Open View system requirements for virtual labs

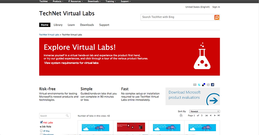(71, 63)
